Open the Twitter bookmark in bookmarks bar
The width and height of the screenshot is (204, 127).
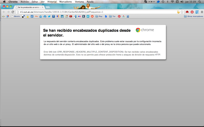click(49, 16)
